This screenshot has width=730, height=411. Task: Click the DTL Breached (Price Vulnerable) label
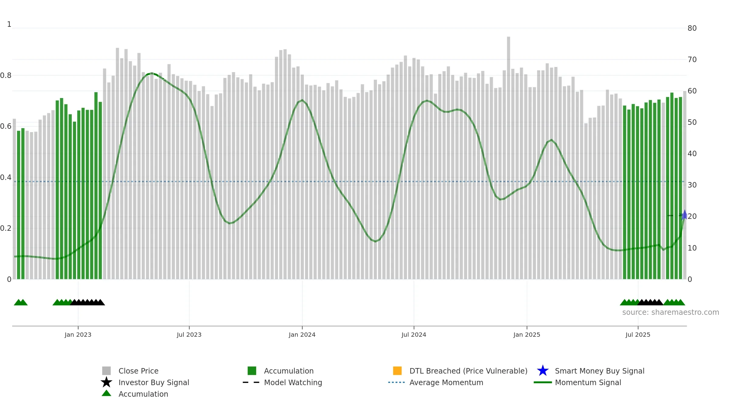[468, 371]
